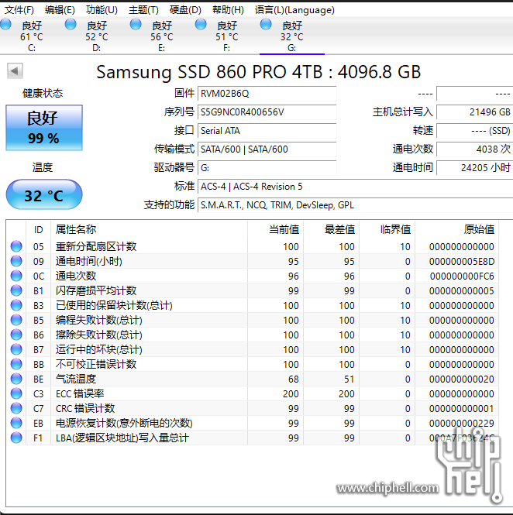
Task: Click raw value 000000005E8D
Action: (461, 262)
